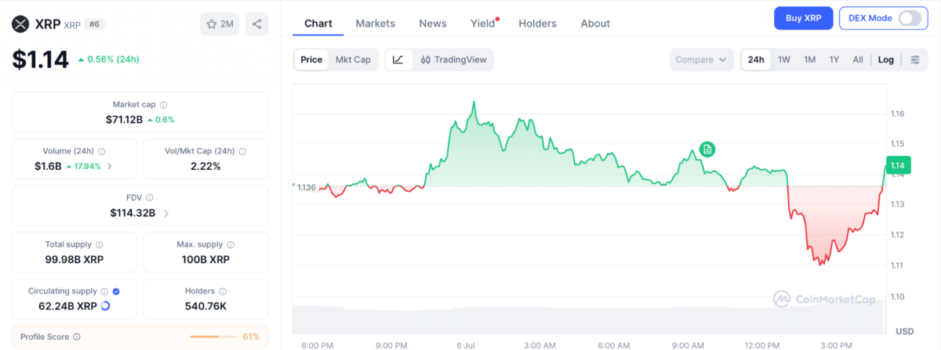Click the 99.98B XRP total supply value
Viewport: 941px width, 350px height.
pyautogui.click(x=74, y=259)
